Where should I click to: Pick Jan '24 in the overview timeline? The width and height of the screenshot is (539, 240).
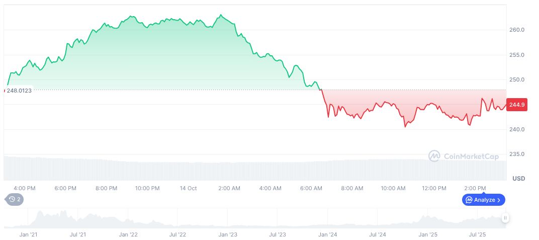pyautogui.click(x=328, y=234)
